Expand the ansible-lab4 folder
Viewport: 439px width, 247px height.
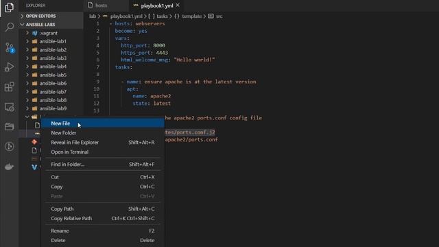[51, 67]
